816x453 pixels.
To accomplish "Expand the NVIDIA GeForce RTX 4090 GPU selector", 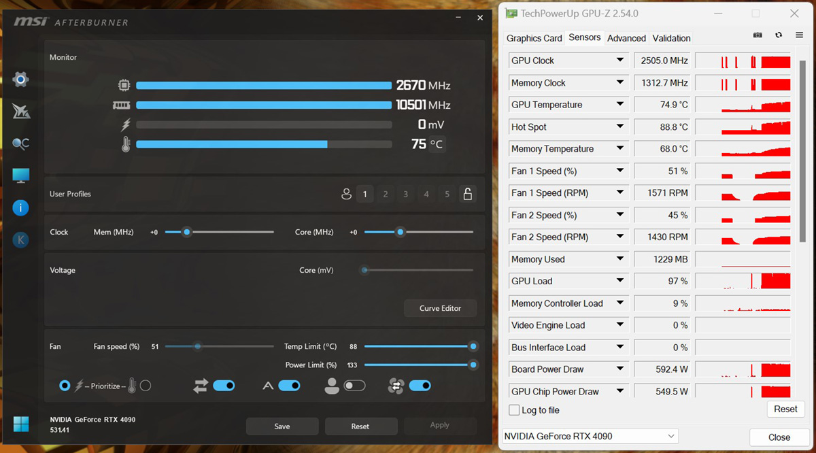I will (590, 436).
